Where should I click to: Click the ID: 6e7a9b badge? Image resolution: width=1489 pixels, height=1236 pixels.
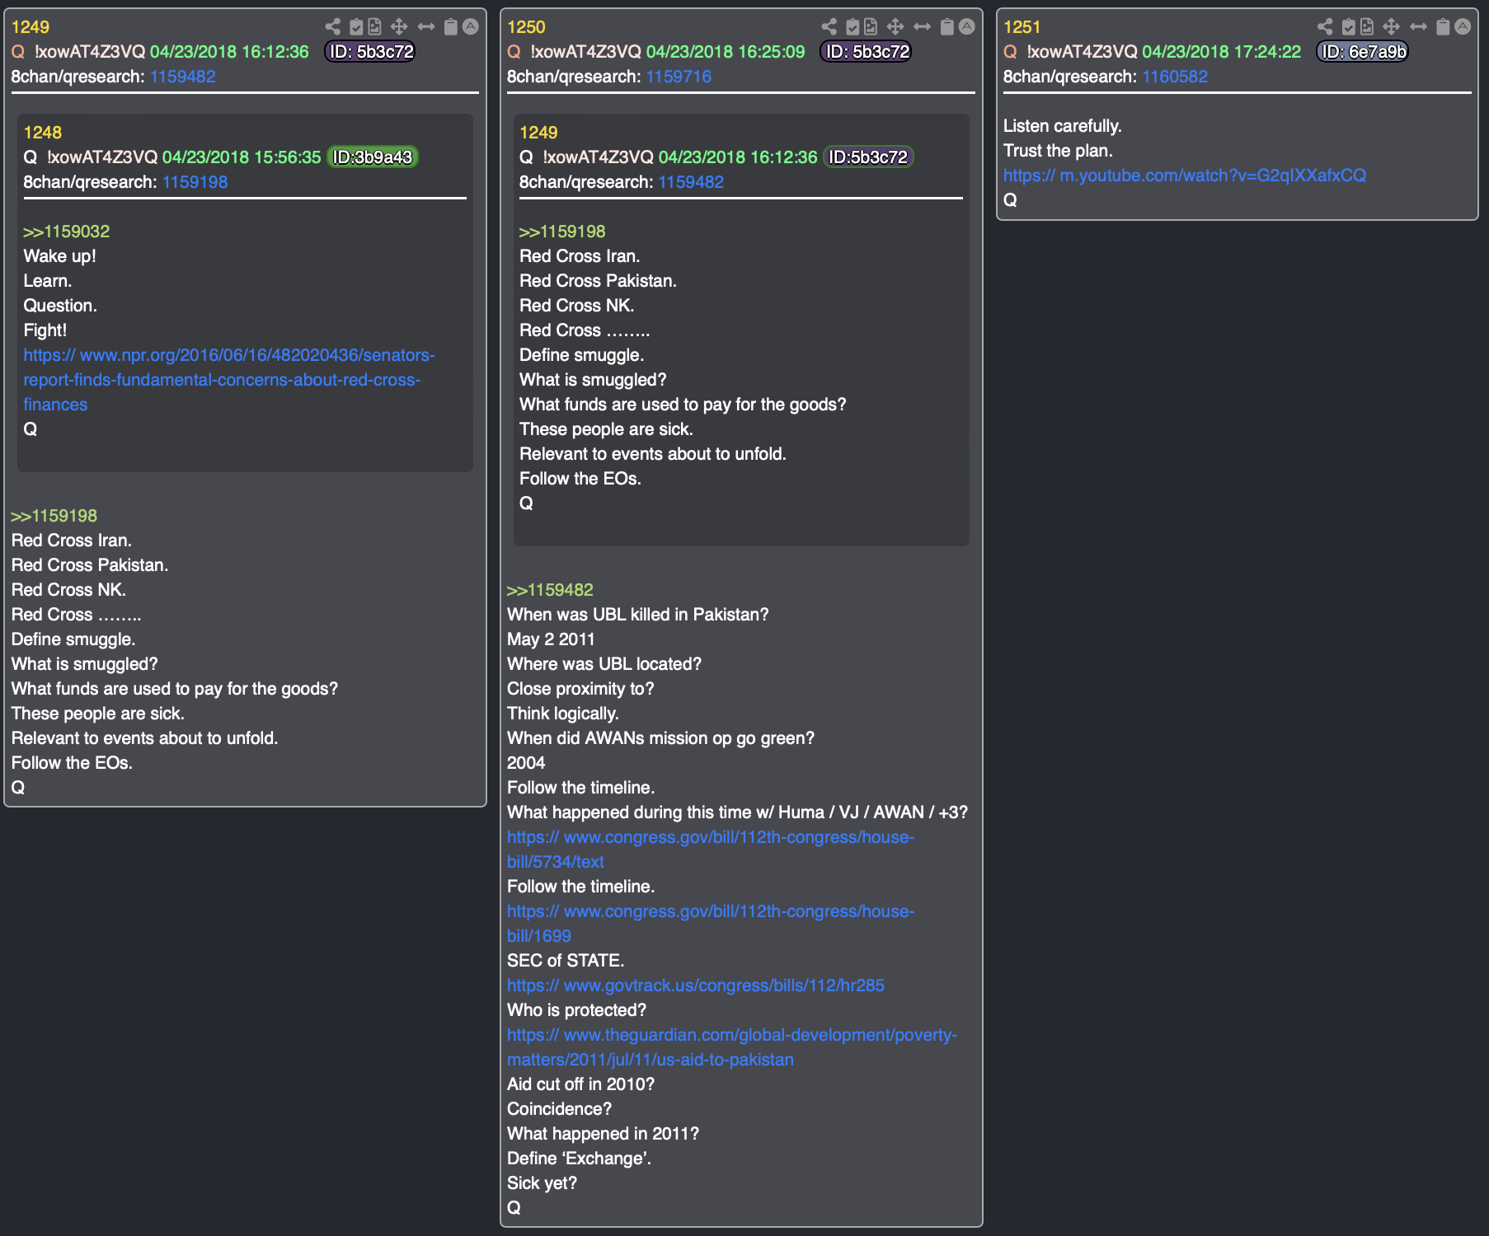coord(1363,52)
